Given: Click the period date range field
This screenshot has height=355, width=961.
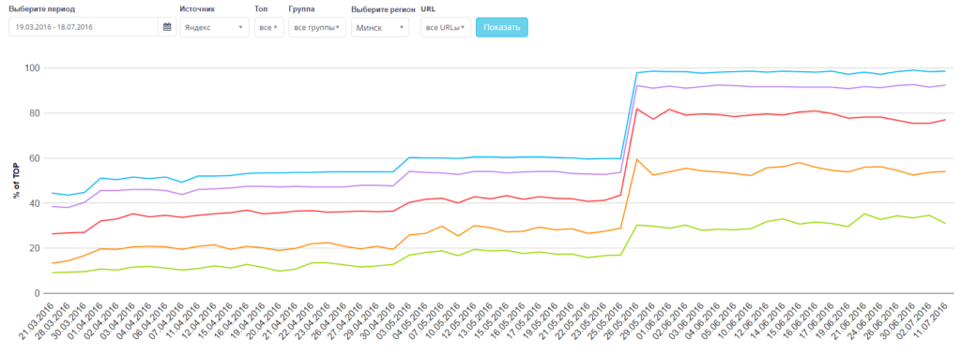Looking at the screenshot, I should [x=84, y=27].
